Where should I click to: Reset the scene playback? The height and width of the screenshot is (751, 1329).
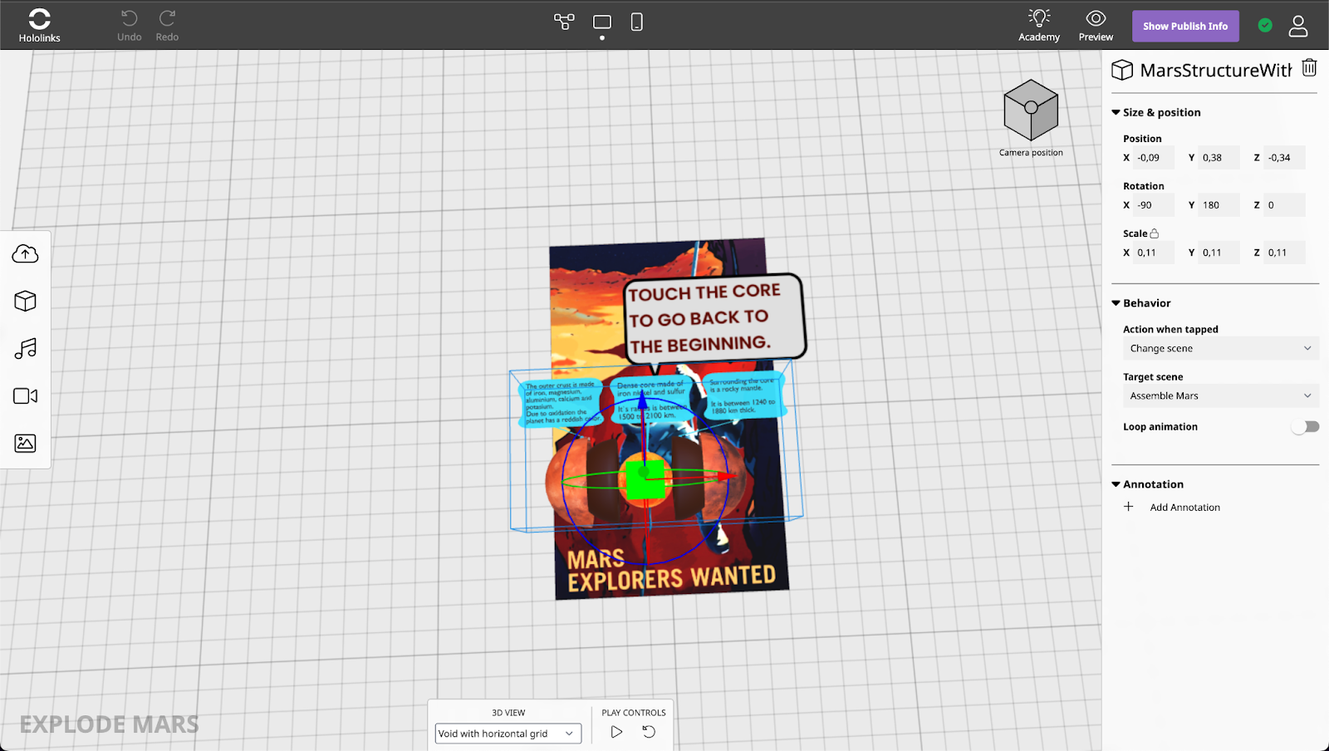[x=649, y=732]
